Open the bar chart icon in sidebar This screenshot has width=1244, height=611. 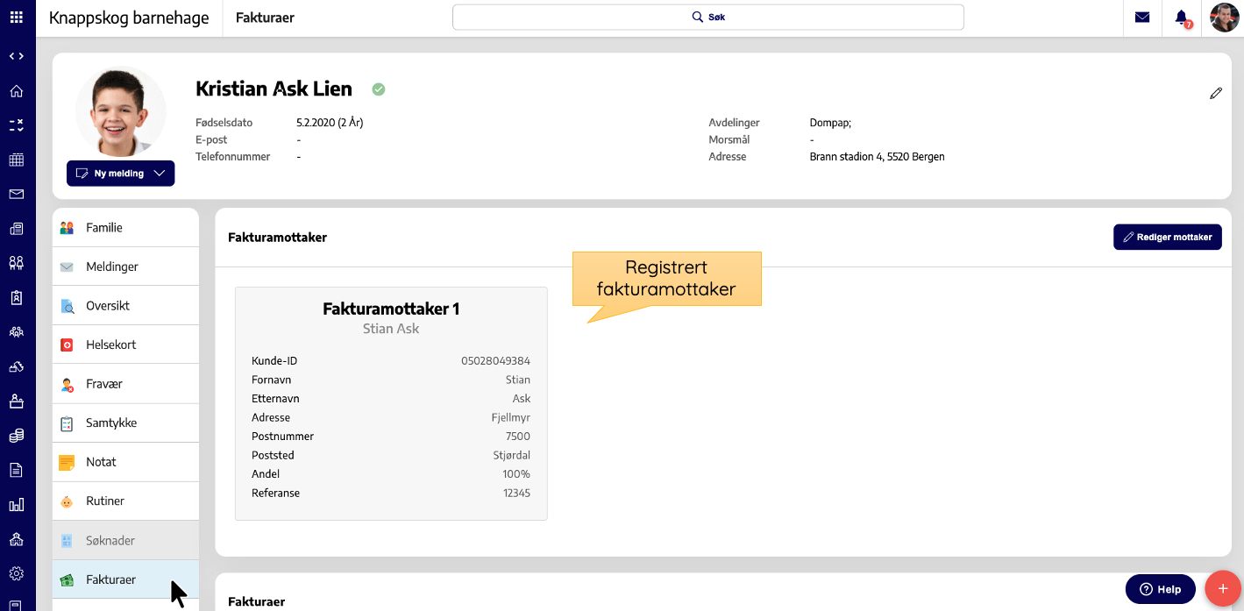[x=16, y=505]
